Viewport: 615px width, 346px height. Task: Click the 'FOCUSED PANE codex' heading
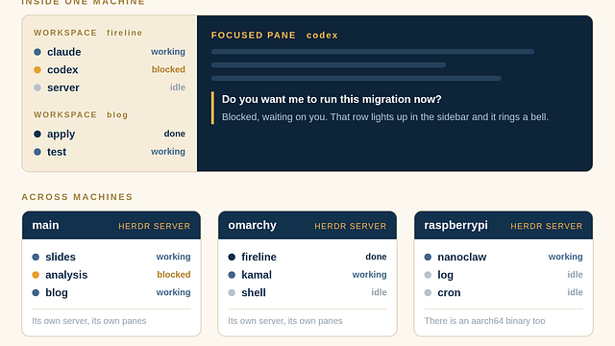pos(275,36)
